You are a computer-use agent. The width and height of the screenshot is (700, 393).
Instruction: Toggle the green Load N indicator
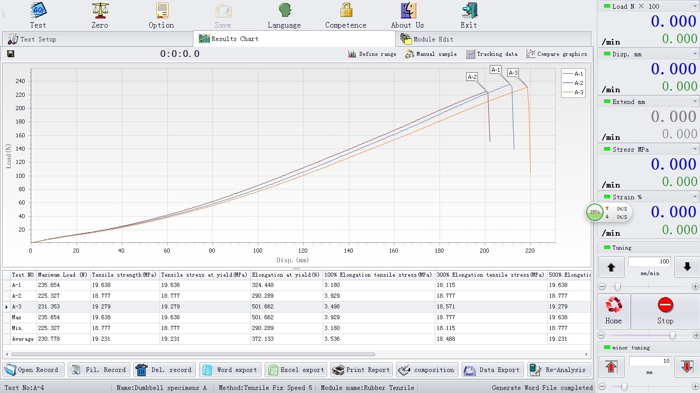pyautogui.click(x=607, y=6)
